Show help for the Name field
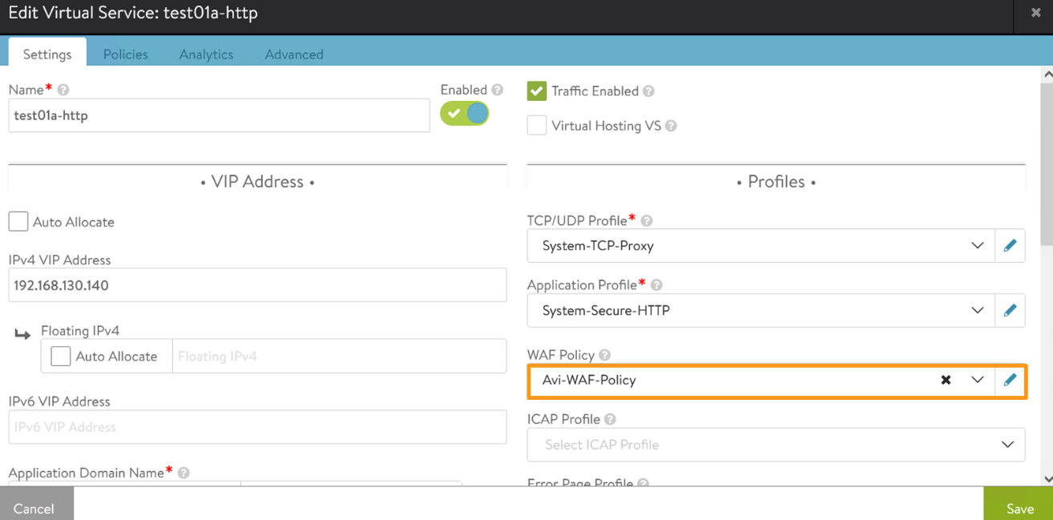This screenshot has height=520, width=1053. click(63, 90)
